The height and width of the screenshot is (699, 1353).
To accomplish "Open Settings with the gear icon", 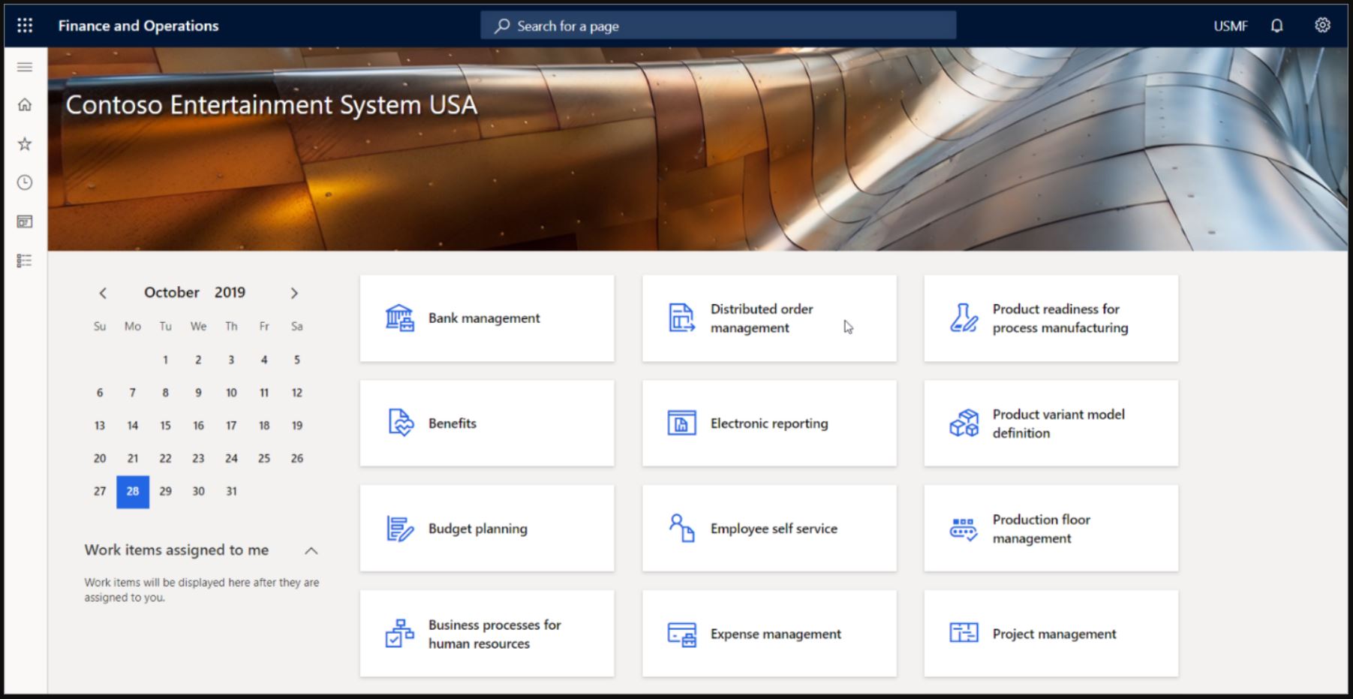I will 1321,25.
